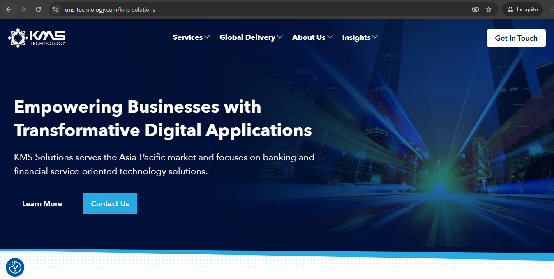Screen dimensions: 554x279
Task: Reload the page with the refresh icon
Action: pyautogui.click(x=38, y=9)
